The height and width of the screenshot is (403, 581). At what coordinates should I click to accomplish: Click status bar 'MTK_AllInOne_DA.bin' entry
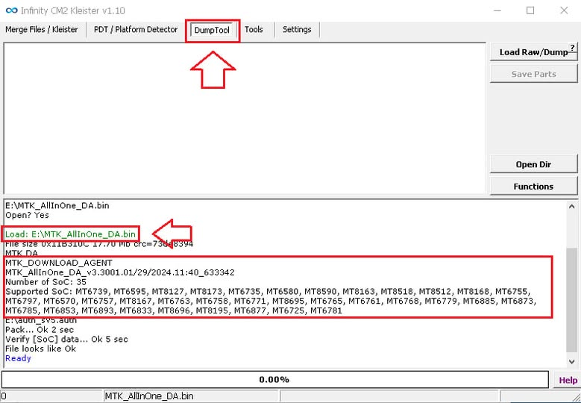(x=149, y=396)
